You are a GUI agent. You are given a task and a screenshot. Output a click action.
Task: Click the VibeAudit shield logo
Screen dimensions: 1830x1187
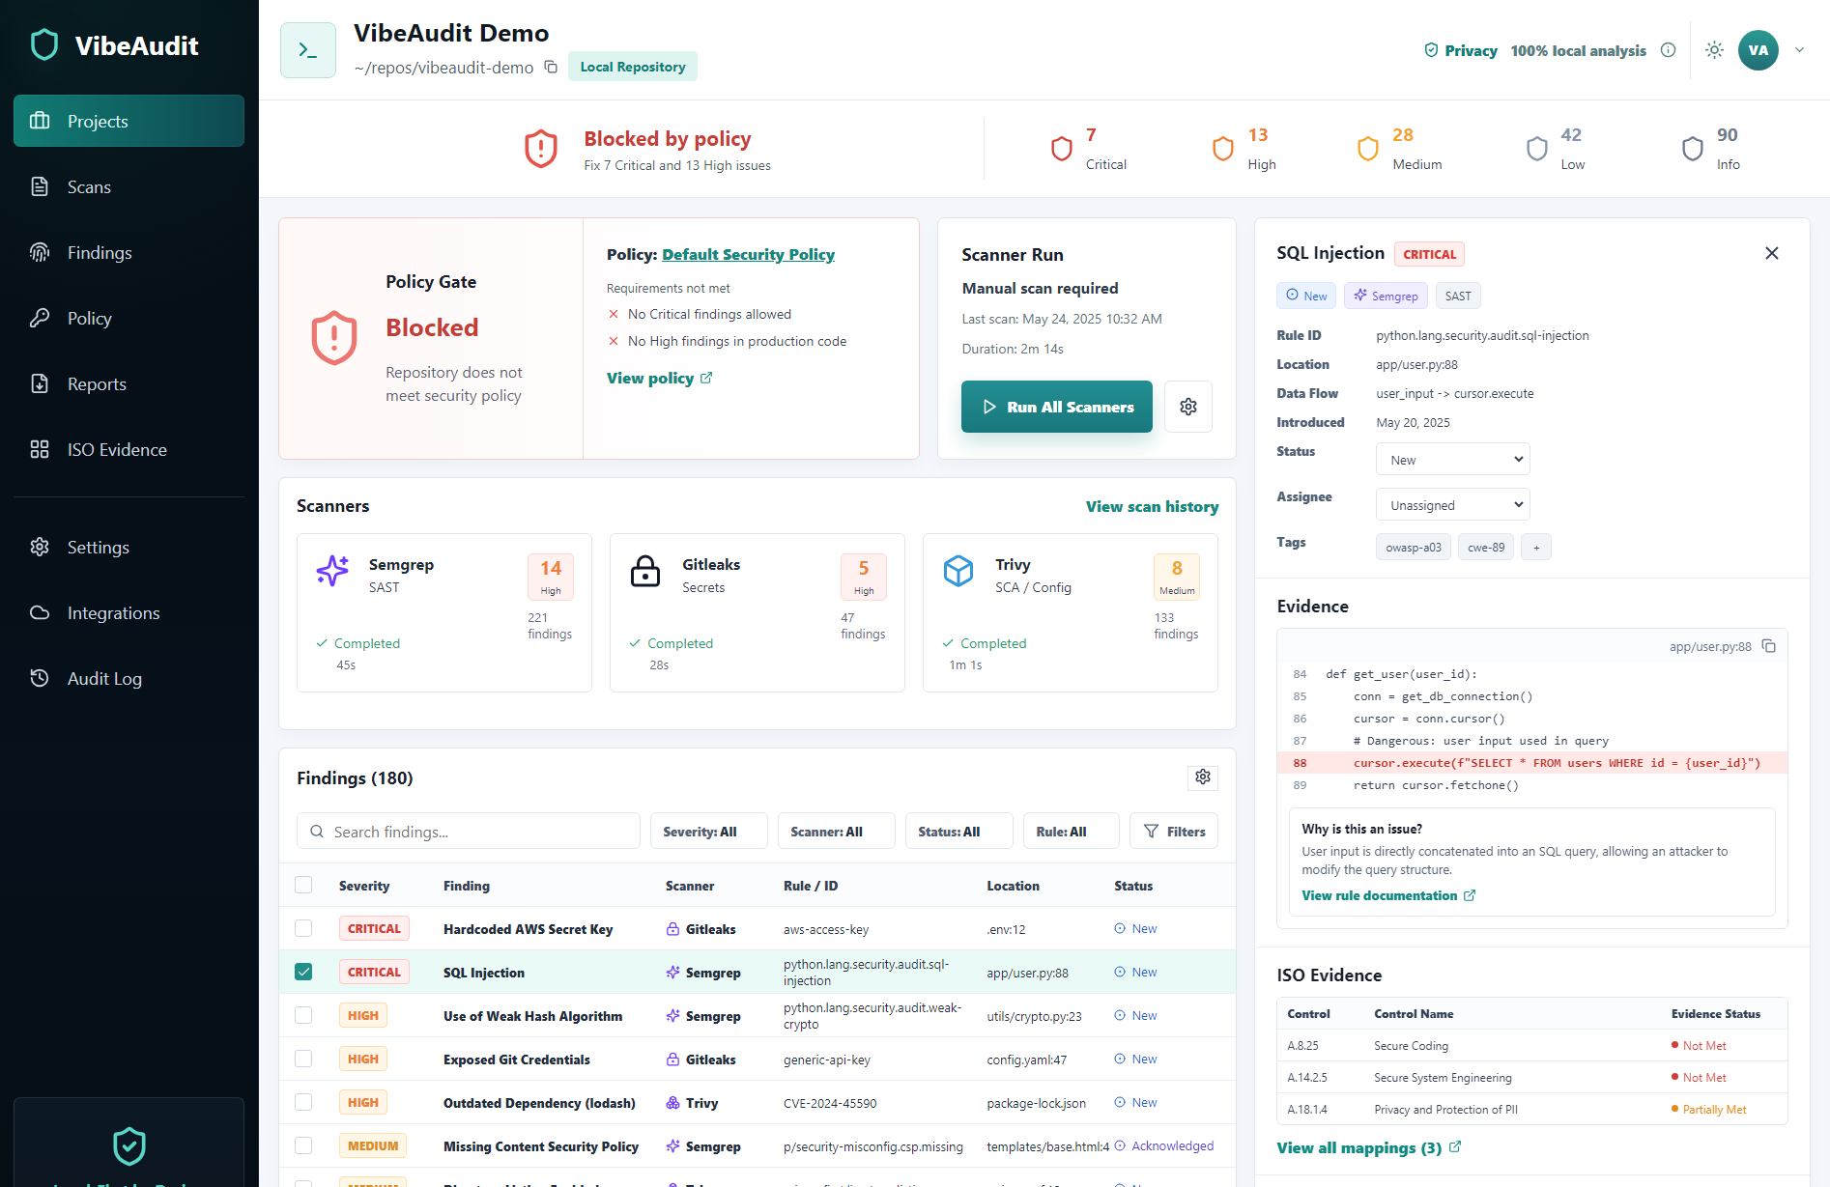[44, 45]
